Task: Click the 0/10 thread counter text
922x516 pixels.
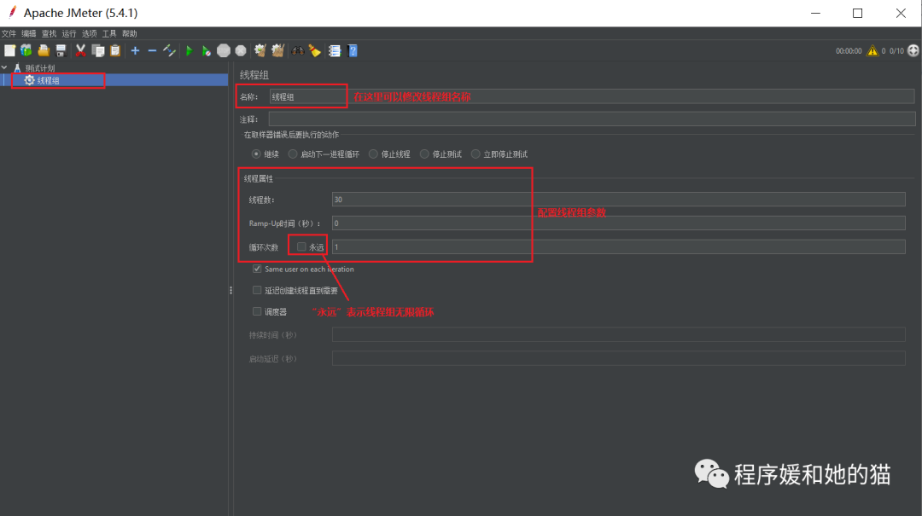Action: tap(896, 51)
